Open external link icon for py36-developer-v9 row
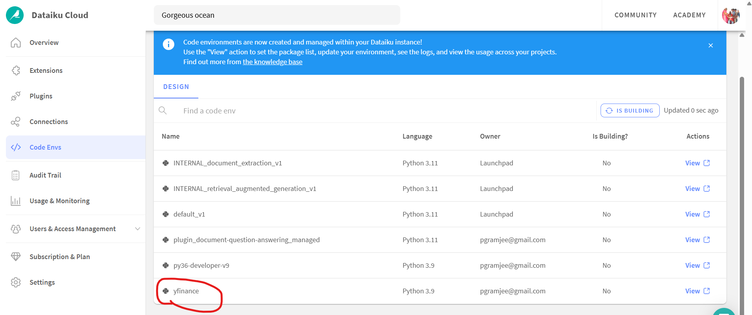This screenshot has height=315, width=752. pos(707,265)
